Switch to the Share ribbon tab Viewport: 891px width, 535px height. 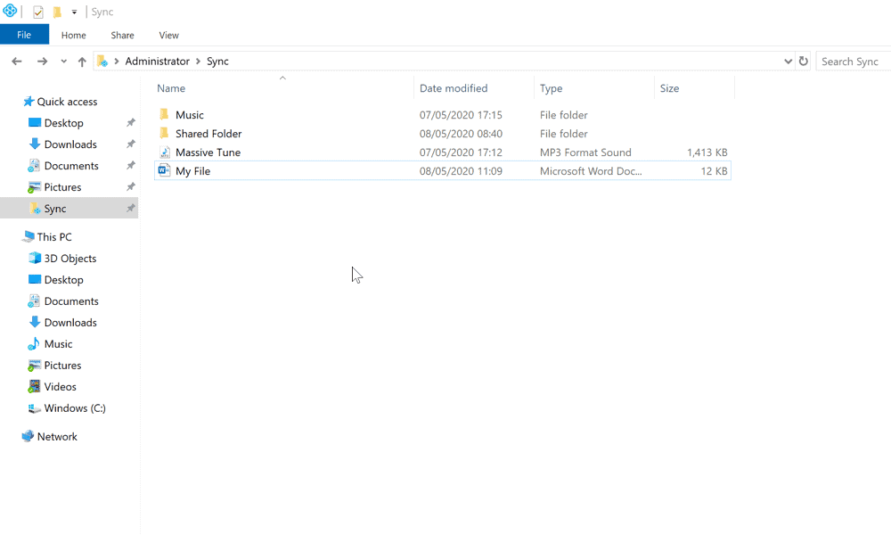pyautogui.click(x=122, y=36)
